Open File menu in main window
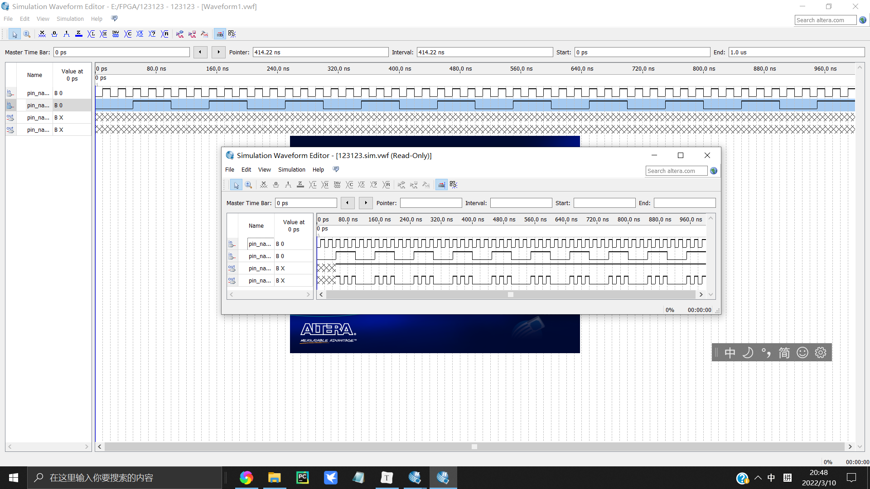Screen dimensions: 870x489 [8, 19]
